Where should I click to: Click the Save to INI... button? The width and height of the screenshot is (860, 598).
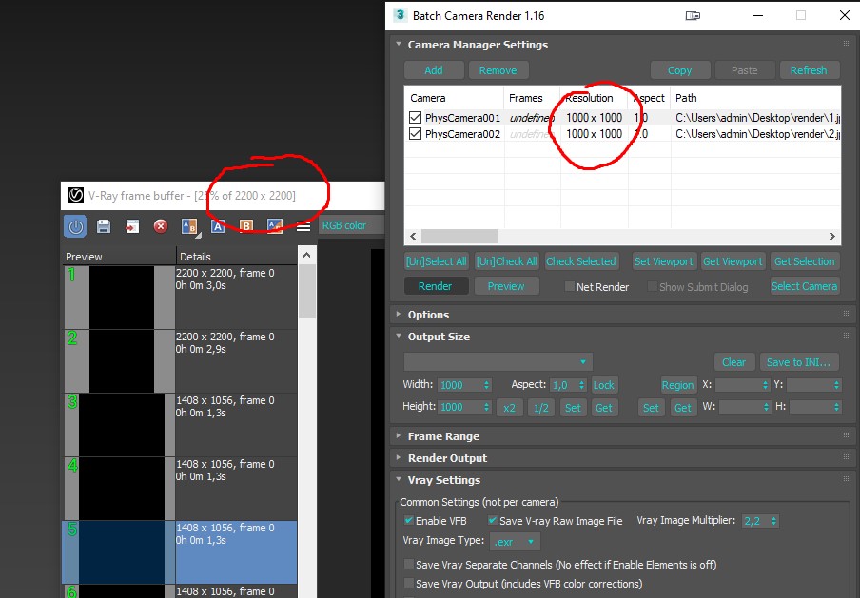pos(798,362)
